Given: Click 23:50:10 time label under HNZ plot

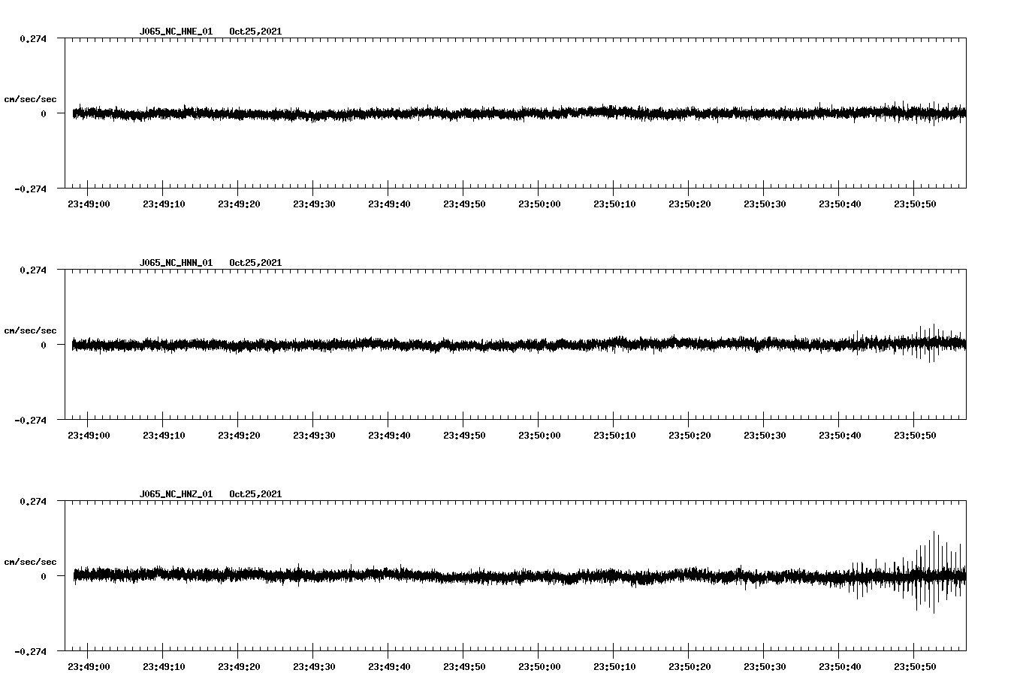Looking at the screenshot, I should point(614,666).
